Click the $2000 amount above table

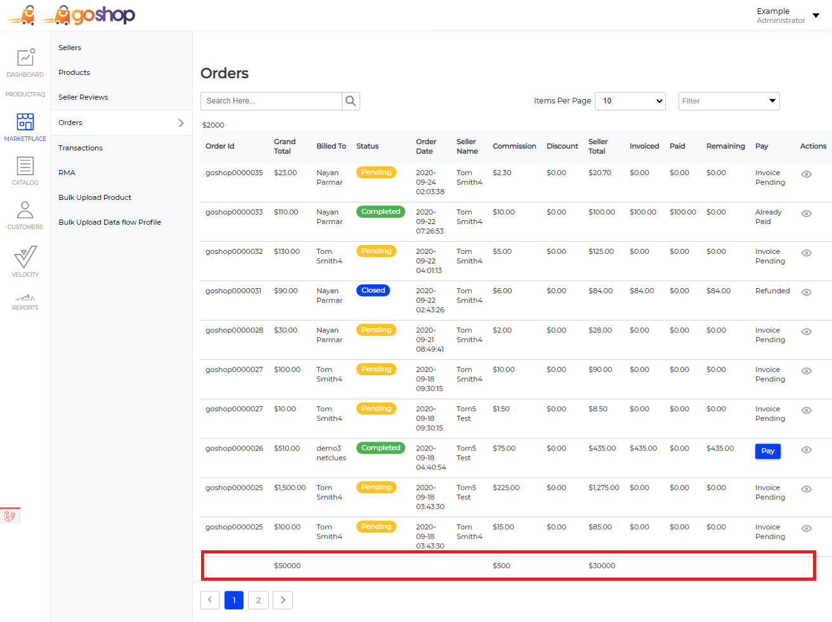tap(213, 125)
